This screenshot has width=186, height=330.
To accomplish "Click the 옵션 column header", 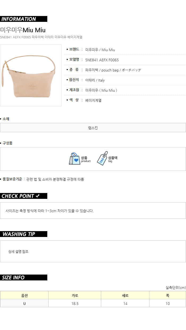I will pos(24,295).
